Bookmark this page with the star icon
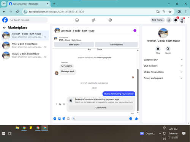Viewport: 190px width, 142px height. click(170, 12)
